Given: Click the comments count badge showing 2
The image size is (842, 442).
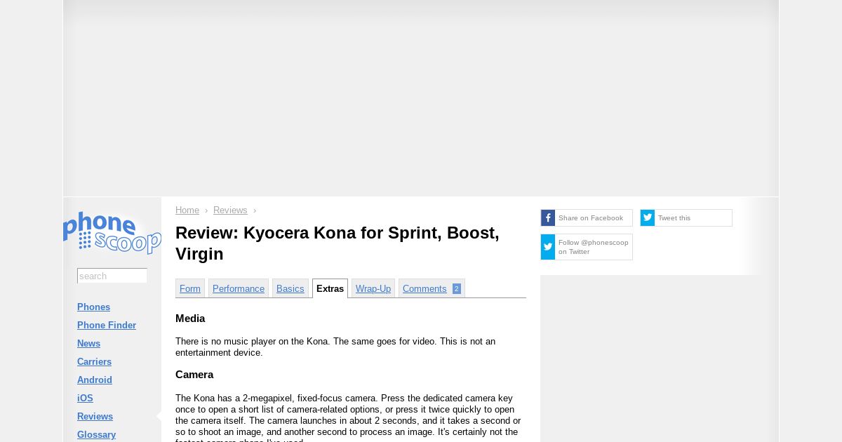Looking at the screenshot, I should (457, 288).
